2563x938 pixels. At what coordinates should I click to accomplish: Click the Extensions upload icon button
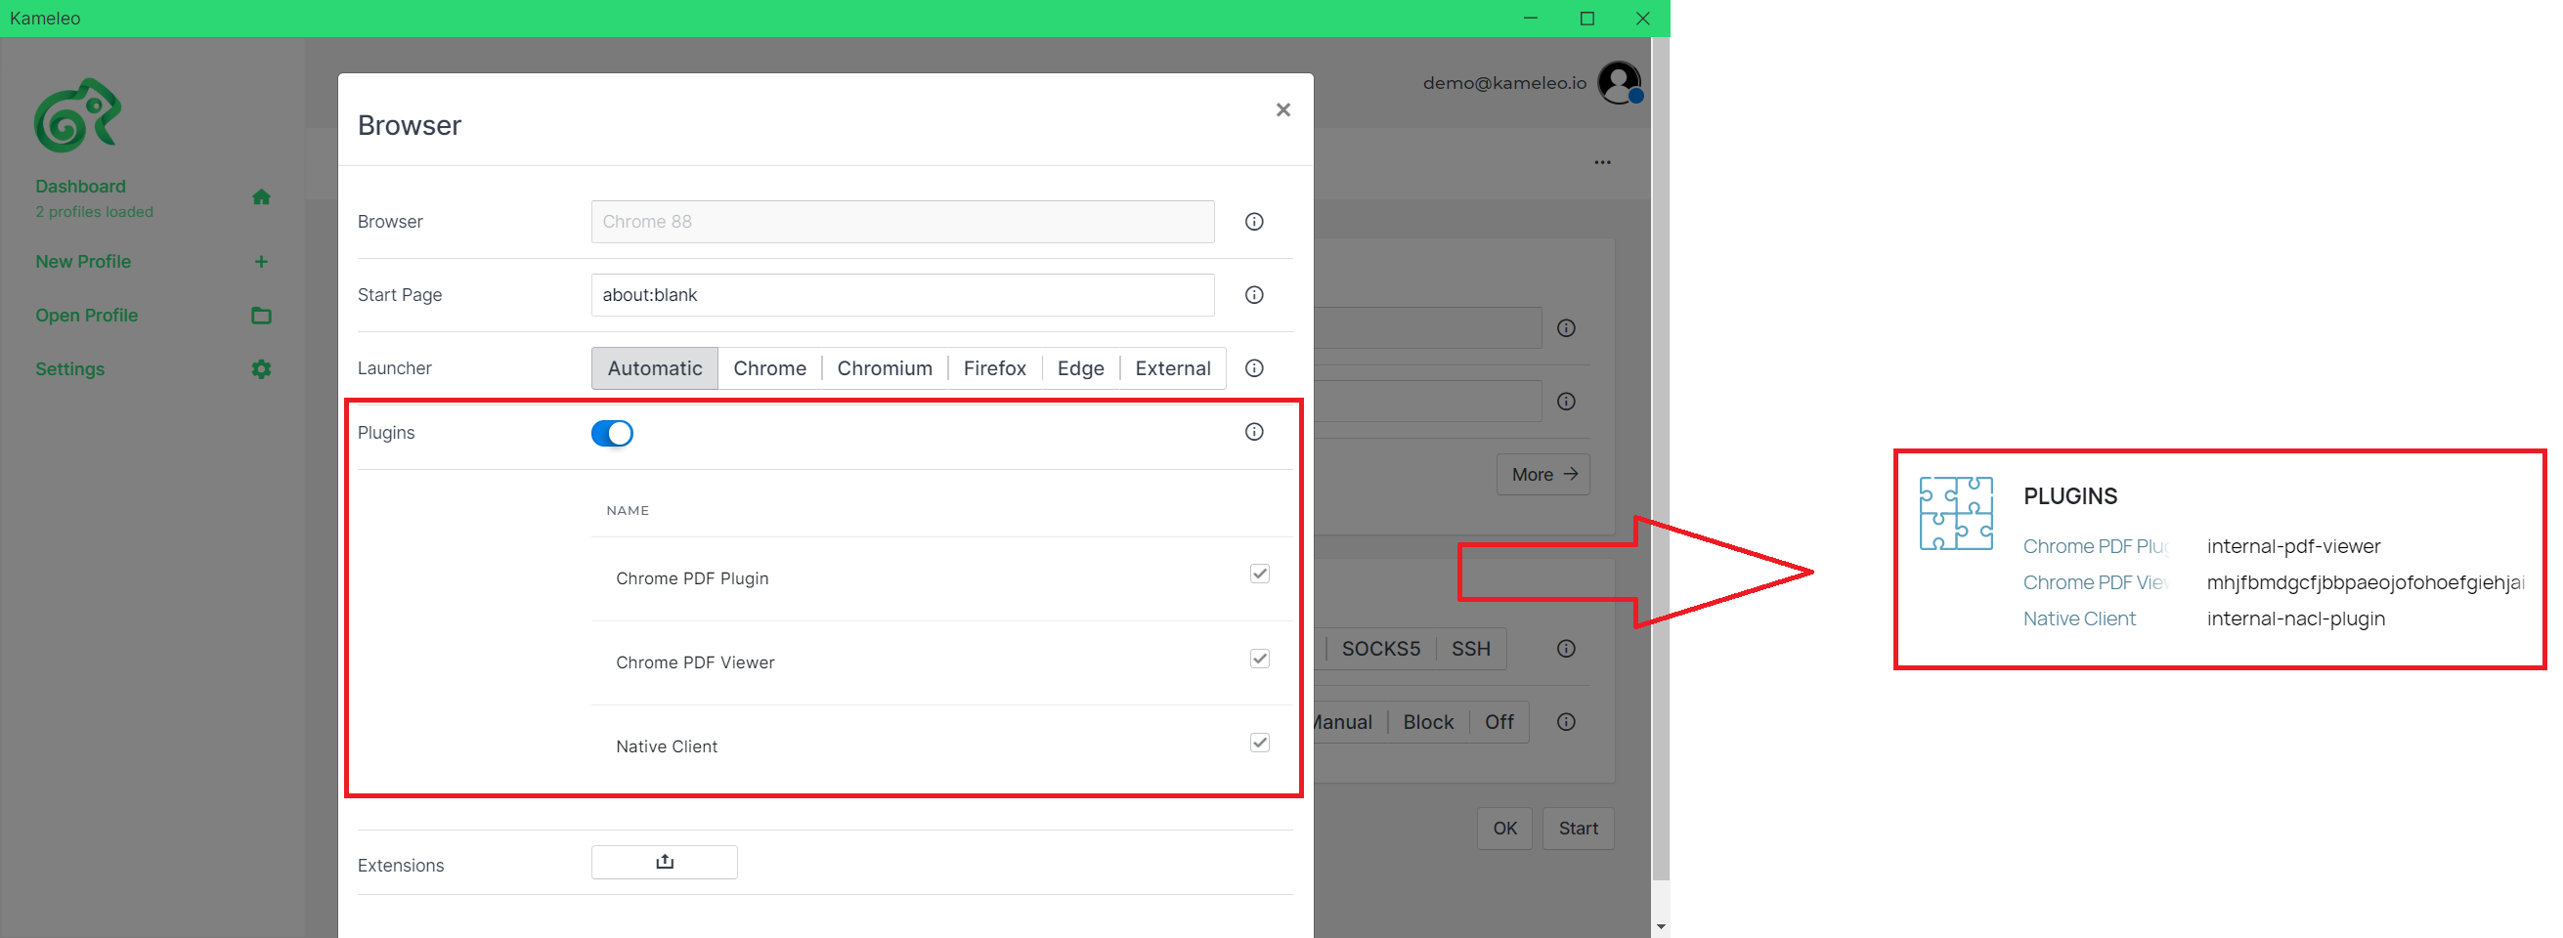point(664,862)
